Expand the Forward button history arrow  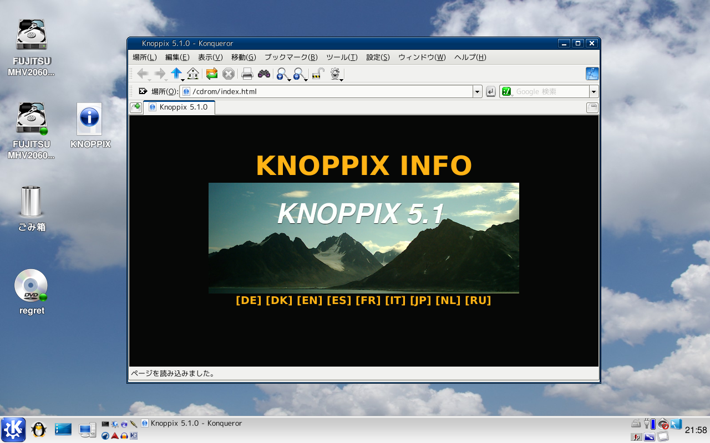click(x=166, y=80)
